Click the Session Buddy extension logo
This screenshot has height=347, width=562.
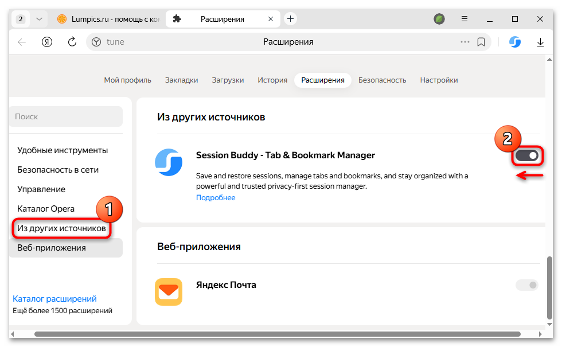169,162
